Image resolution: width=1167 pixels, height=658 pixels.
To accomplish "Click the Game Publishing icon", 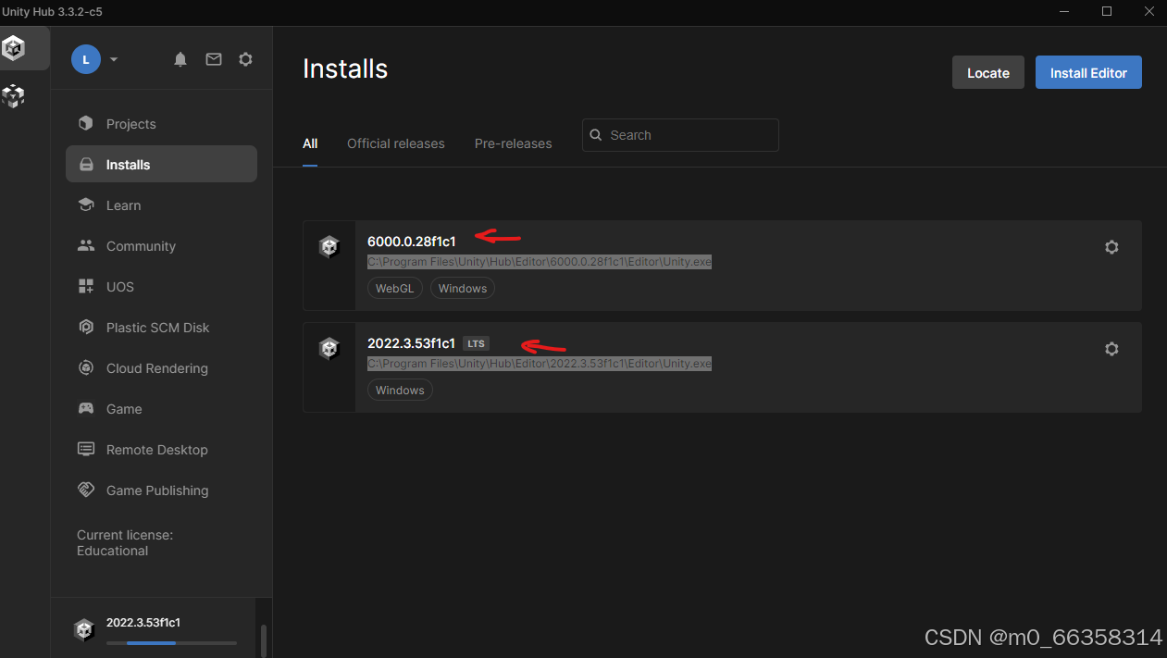I will click(86, 490).
